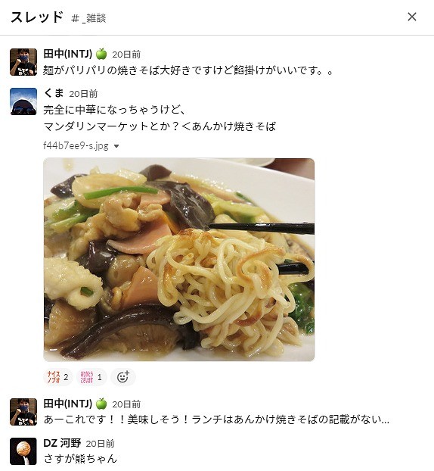Open 田中(INTJ) name on first message
This screenshot has width=434, height=471.
click(68, 54)
